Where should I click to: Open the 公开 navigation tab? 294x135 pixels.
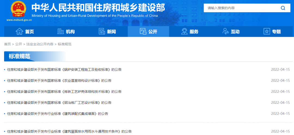(x=148, y=31)
